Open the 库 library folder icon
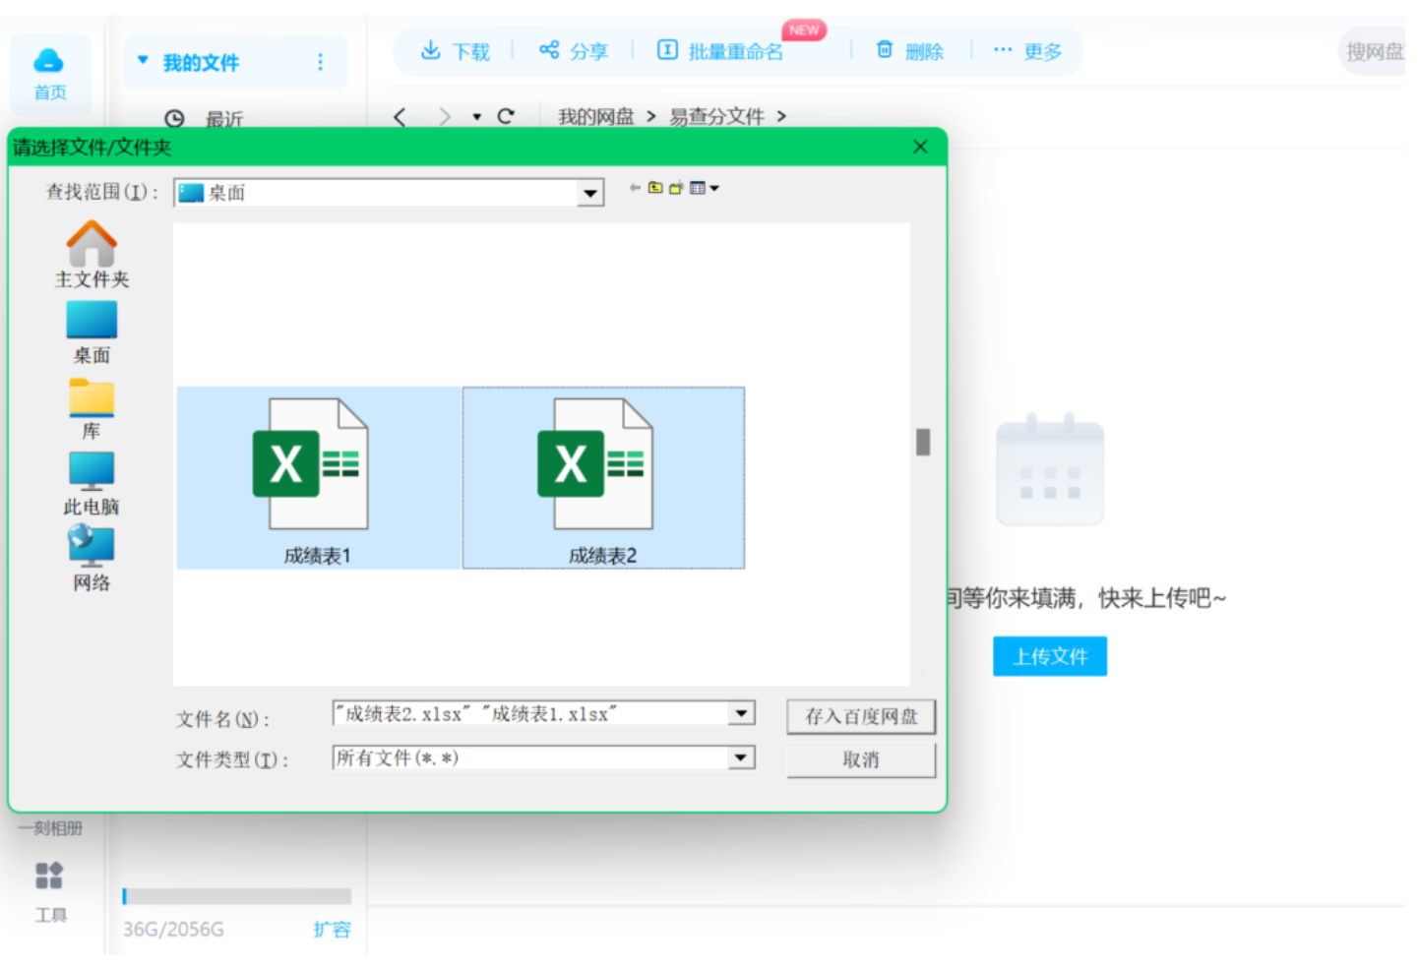This screenshot has height=969, width=1418. tap(92, 397)
